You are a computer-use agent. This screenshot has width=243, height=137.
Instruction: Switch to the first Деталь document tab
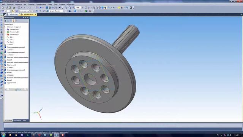13,14
